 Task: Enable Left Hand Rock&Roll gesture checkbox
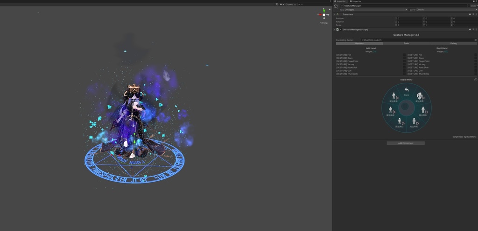point(405,68)
